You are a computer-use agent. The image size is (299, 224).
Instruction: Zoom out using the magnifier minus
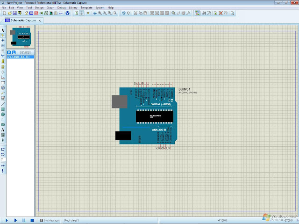(x=105, y=13)
